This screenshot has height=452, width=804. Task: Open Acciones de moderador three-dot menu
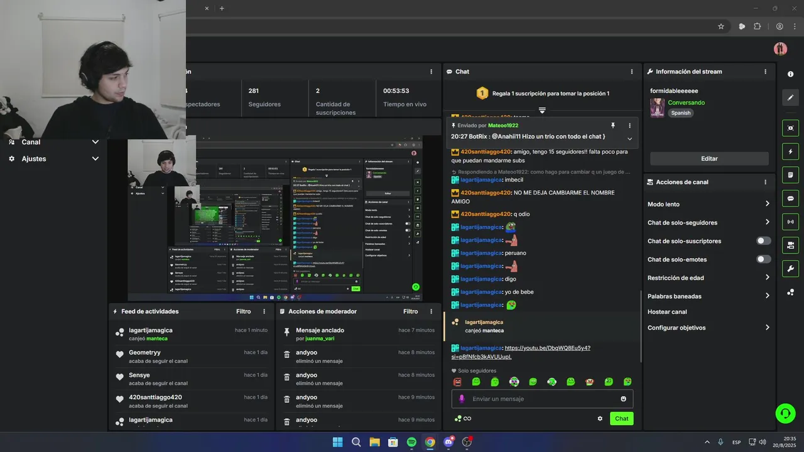pos(431,311)
